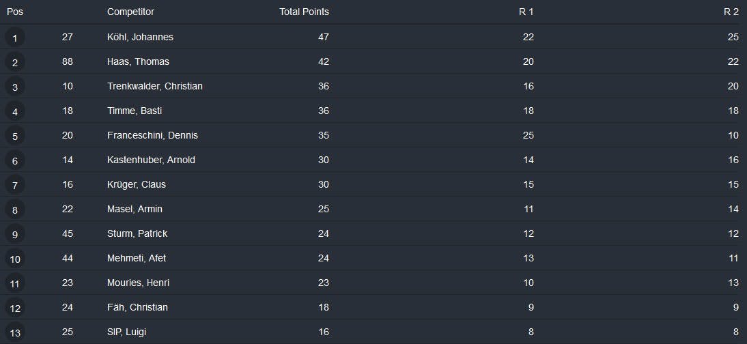The image size is (747, 344).
Task: Click the Competitor column header
Action: click(130, 12)
